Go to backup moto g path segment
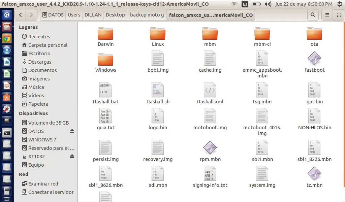This screenshot has width=345, height=202. click(147, 15)
